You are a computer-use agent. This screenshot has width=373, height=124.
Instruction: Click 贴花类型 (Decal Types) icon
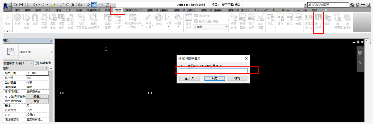coord(251,21)
